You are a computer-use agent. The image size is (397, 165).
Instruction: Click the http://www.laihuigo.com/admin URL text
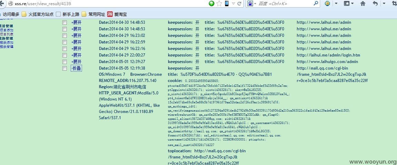(x=327, y=62)
